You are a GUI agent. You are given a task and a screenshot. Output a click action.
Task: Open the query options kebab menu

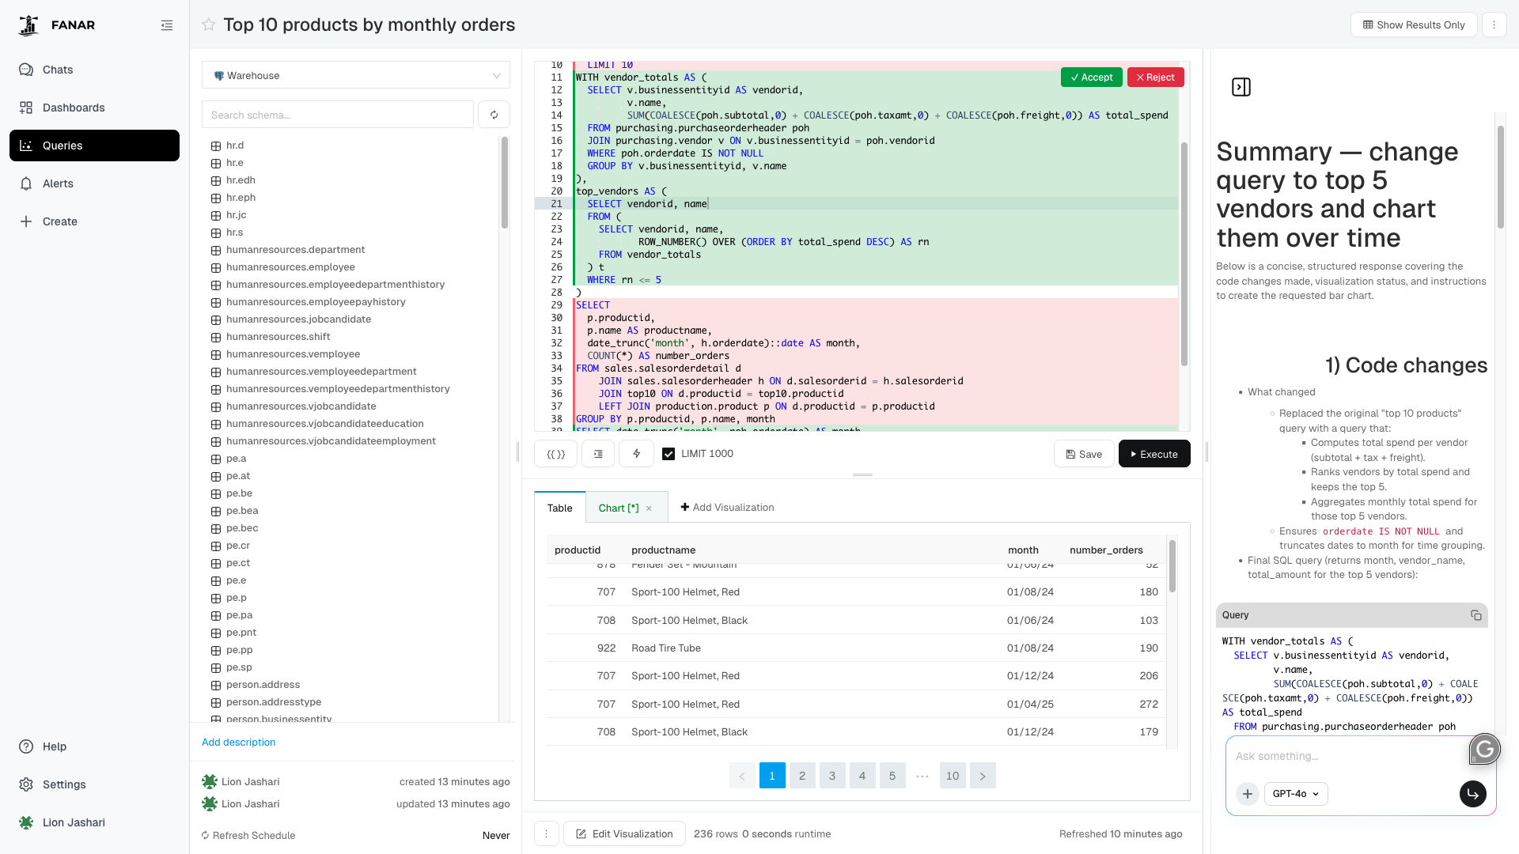(1494, 25)
